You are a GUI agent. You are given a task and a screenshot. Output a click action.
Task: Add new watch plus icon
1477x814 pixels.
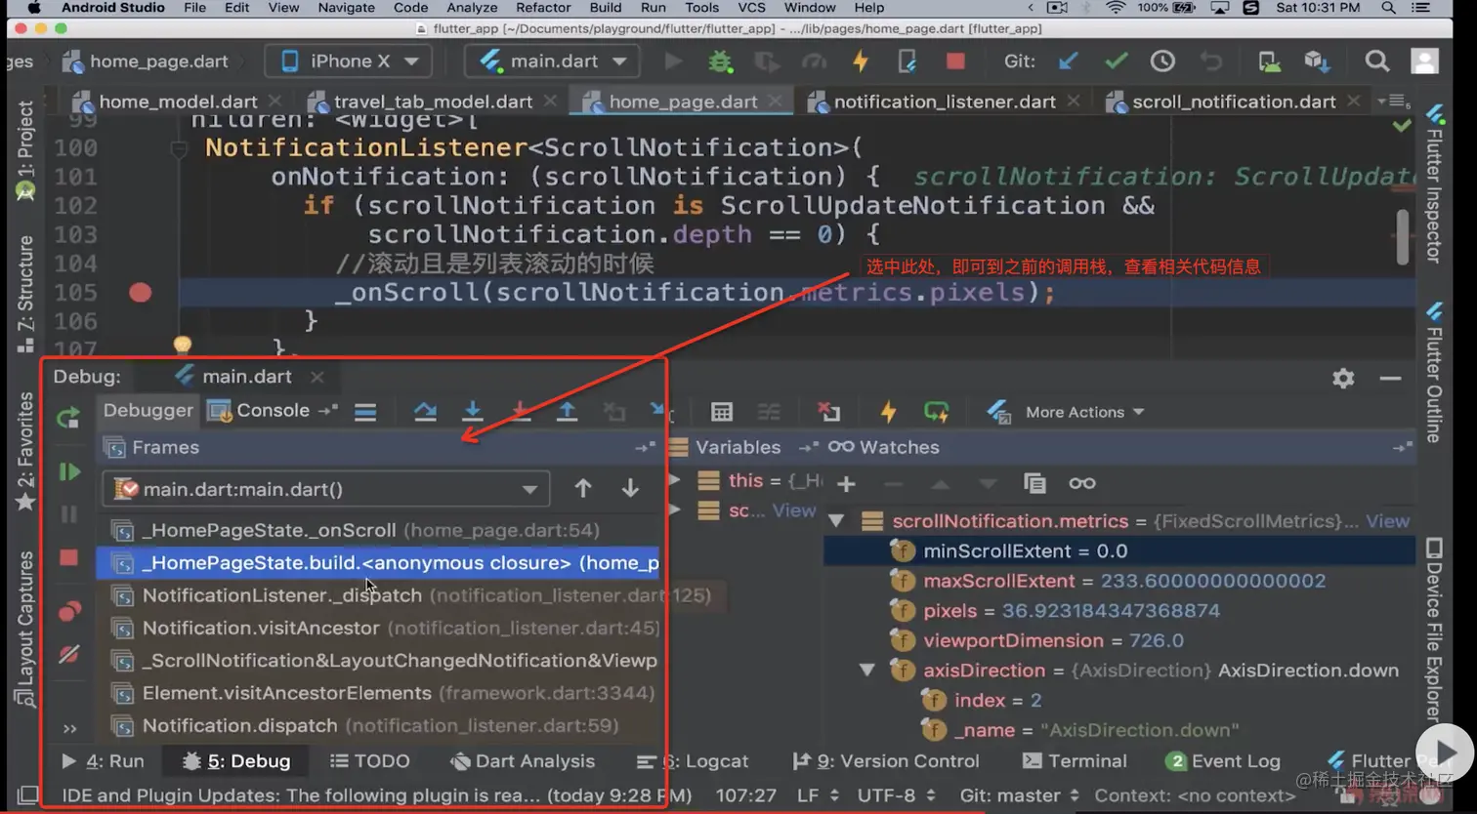point(846,483)
